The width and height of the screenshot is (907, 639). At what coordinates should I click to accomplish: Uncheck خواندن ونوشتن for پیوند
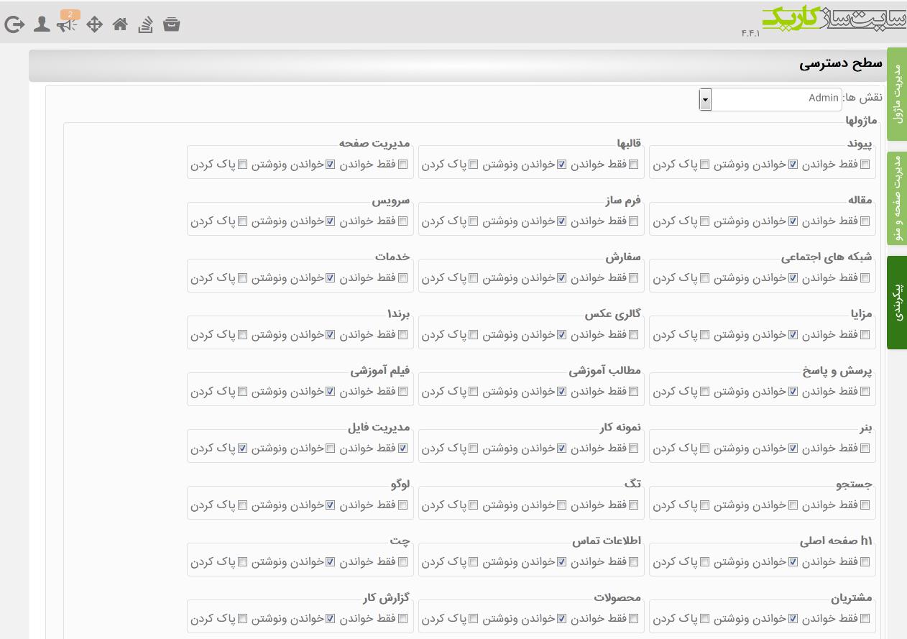[x=793, y=165]
